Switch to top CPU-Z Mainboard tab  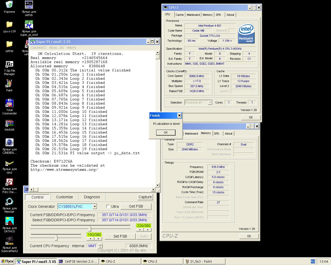pos(193,15)
